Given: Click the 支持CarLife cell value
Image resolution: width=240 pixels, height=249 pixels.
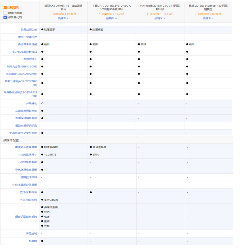Looking at the screenshot, I should click(51, 200).
